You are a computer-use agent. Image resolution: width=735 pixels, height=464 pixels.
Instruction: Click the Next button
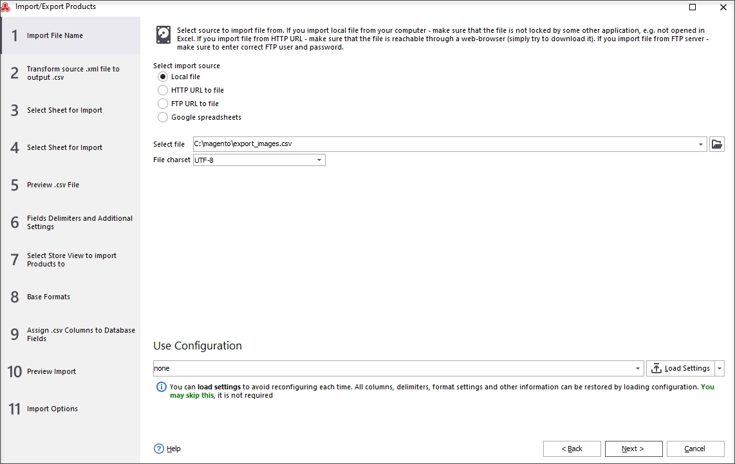(x=634, y=449)
